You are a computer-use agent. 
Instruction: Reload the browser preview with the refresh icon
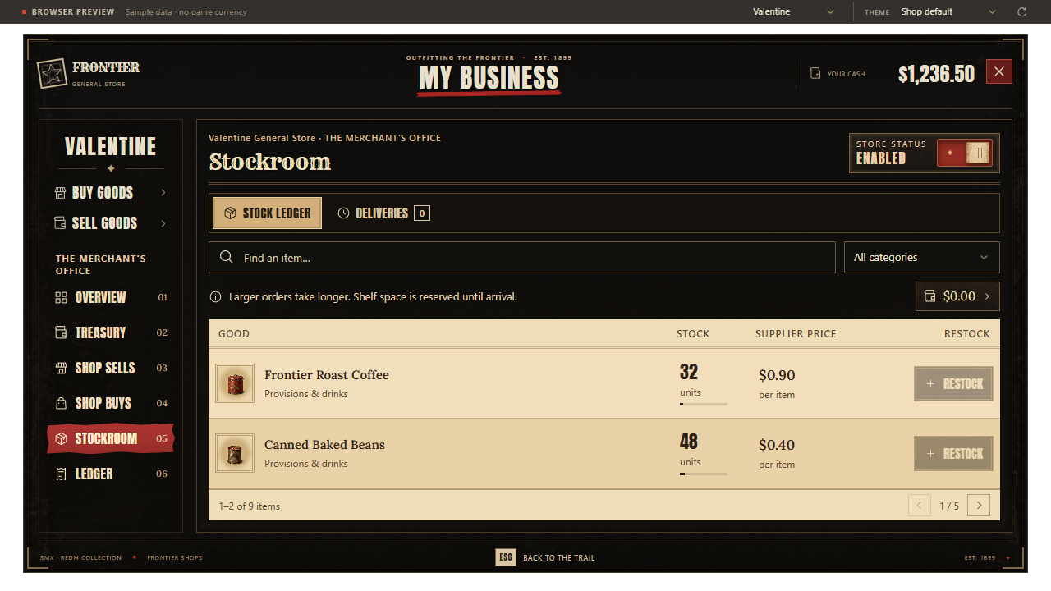click(x=1022, y=12)
